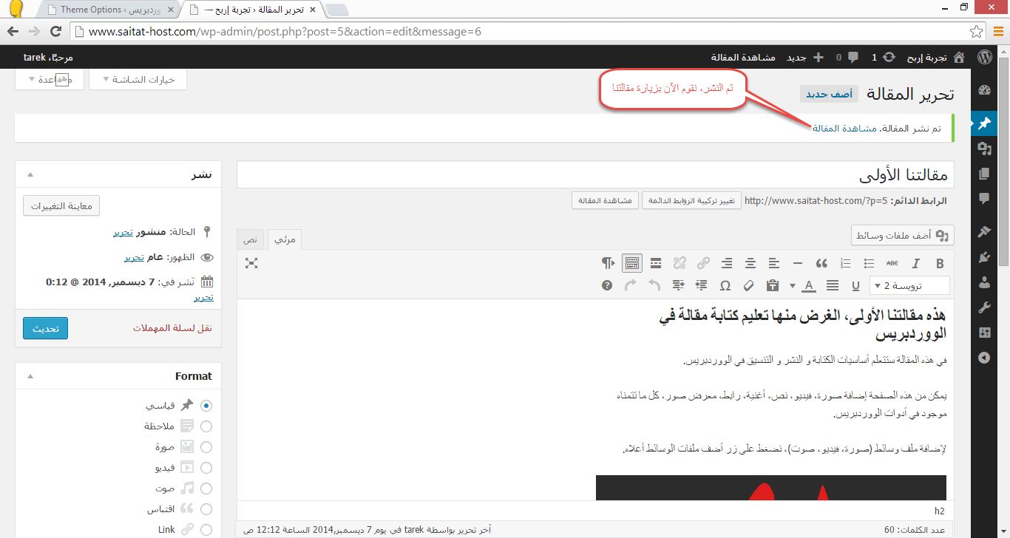Insert a horizontal line
Viewport: 1010px width, 538px height.
point(798,263)
